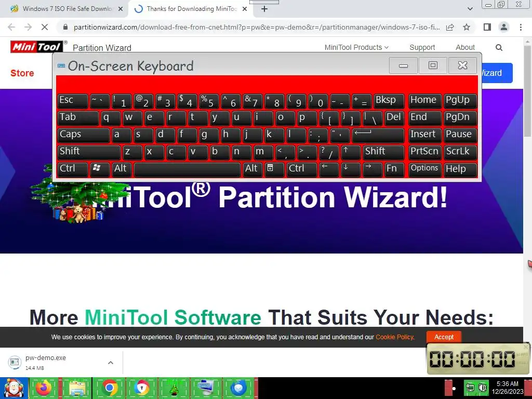Click the Help key on the On-Screen Keyboard
This screenshot has height=399, width=532.
coord(460,169)
